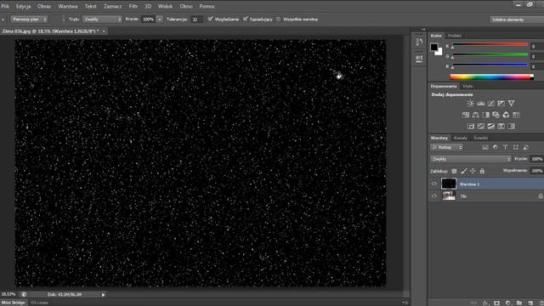This screenshot has width=544, height=306.
Task: Toggle lock image pixels brush icon
Action: click(463, 171)
